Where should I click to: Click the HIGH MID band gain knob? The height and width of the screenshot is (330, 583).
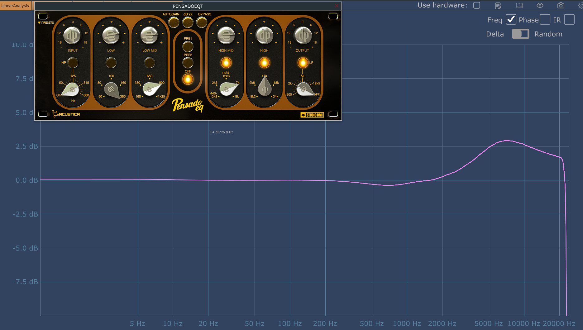[x=226, y=35]
